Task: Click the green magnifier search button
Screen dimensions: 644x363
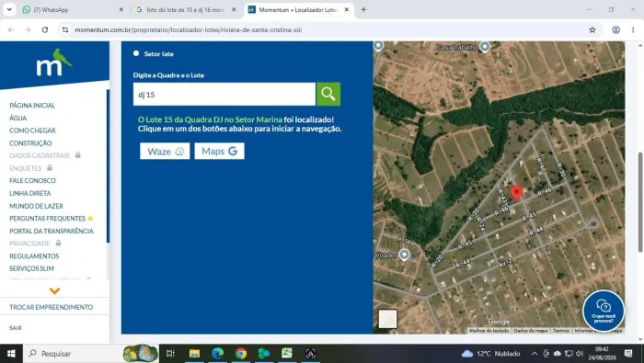Action: [328, 94]
